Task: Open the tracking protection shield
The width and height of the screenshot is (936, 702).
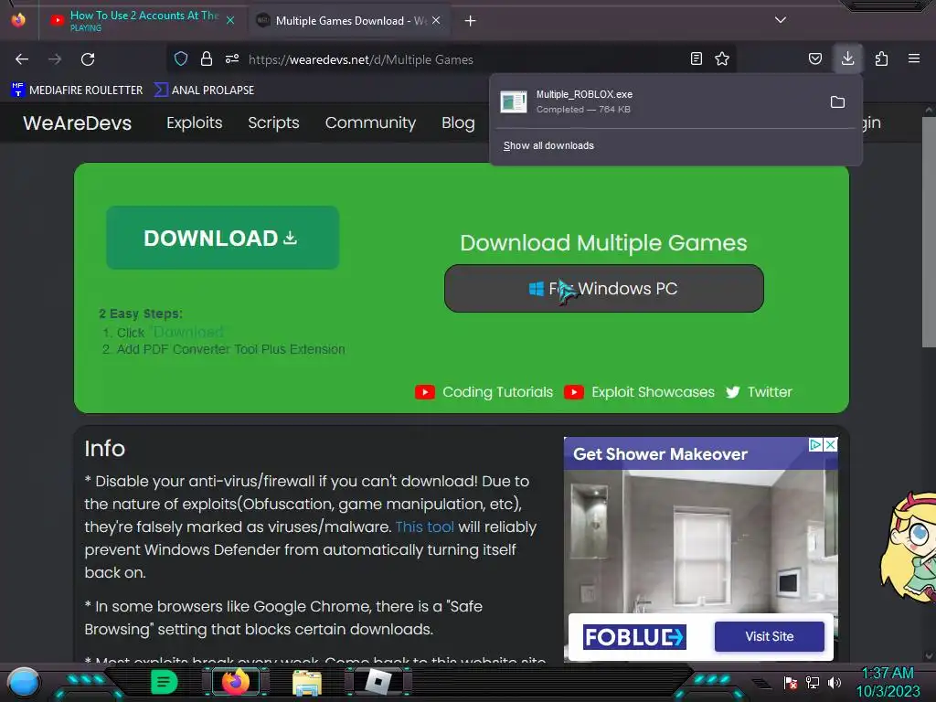Action: coord(181,58)
